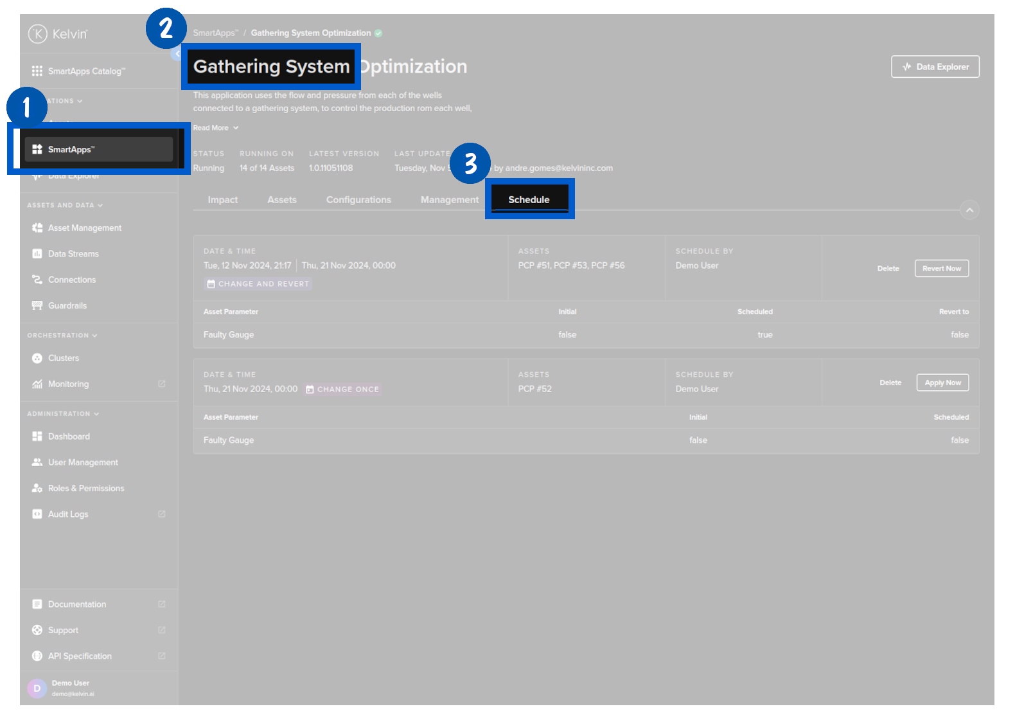
Task: Open Guardrails sidebar icon
Action: pos(37,305)
